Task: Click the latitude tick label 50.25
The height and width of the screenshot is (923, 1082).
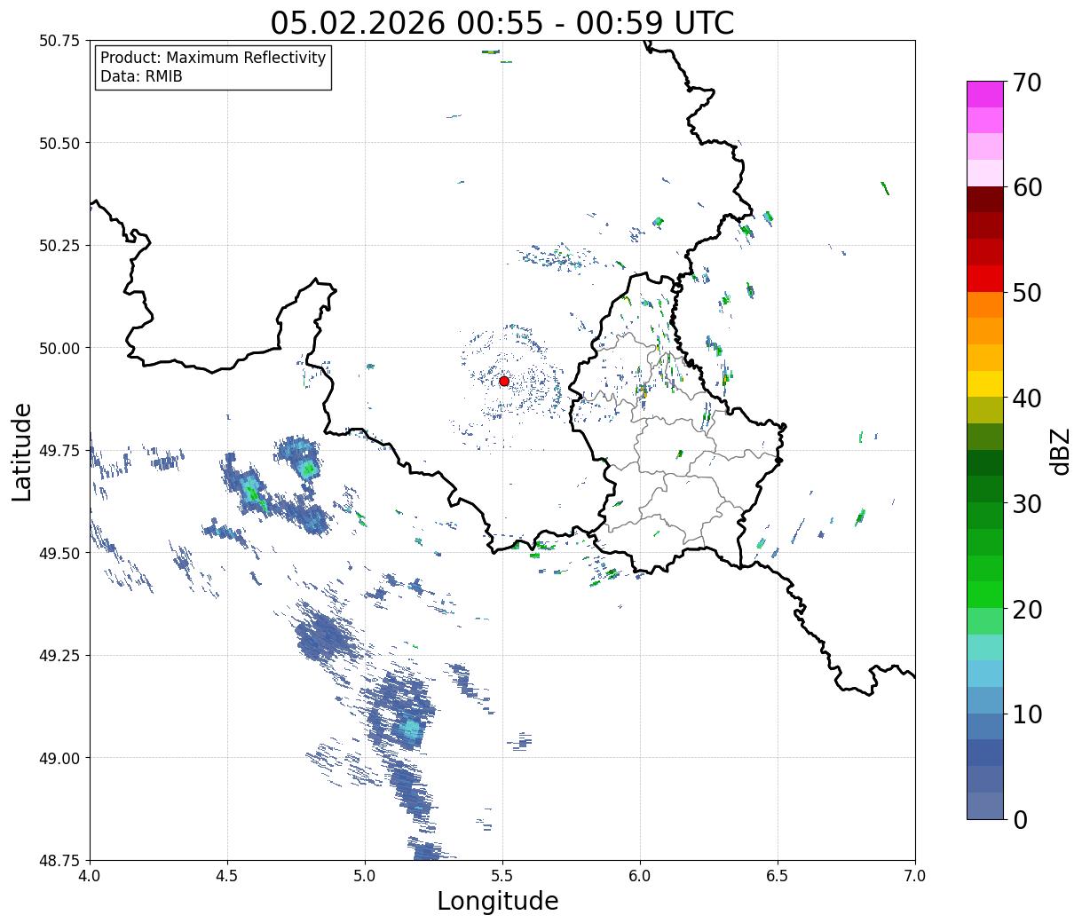Action: coord(59,246)
